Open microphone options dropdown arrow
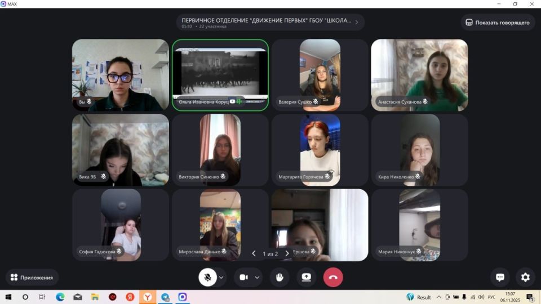The image size is (541, 304). tap(221, 278)
